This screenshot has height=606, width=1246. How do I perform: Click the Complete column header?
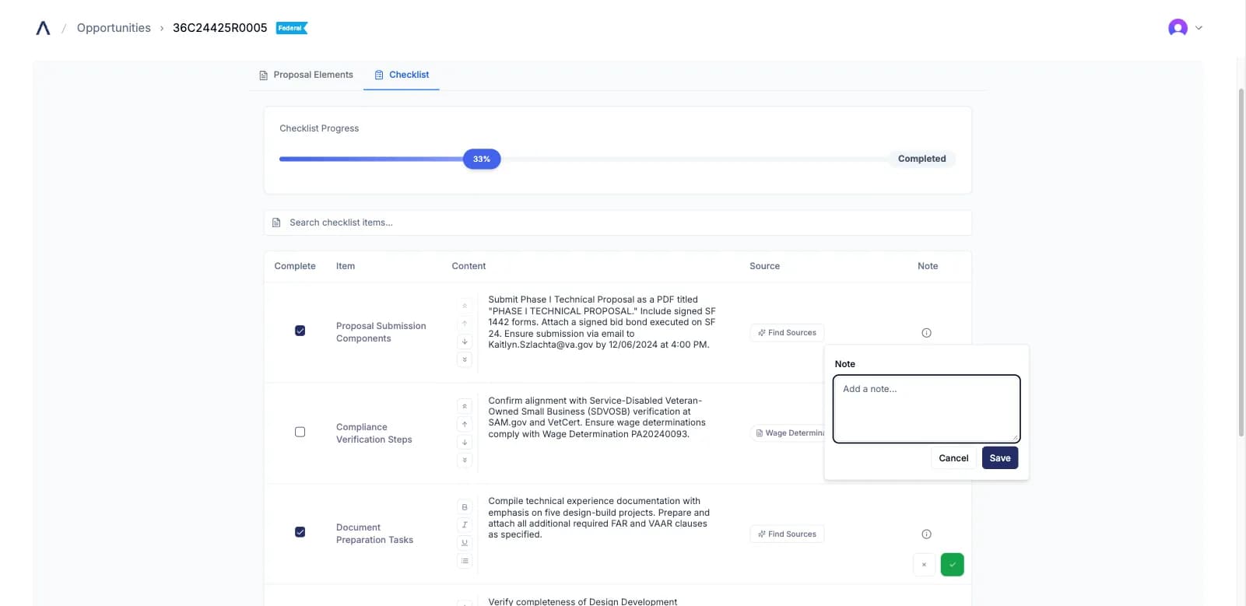(295, 266)
